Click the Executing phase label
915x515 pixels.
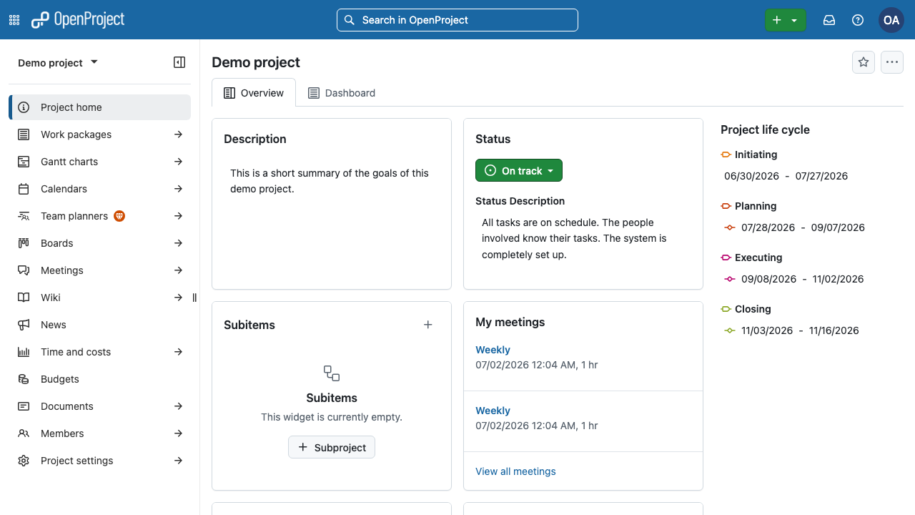pos(758,257)
